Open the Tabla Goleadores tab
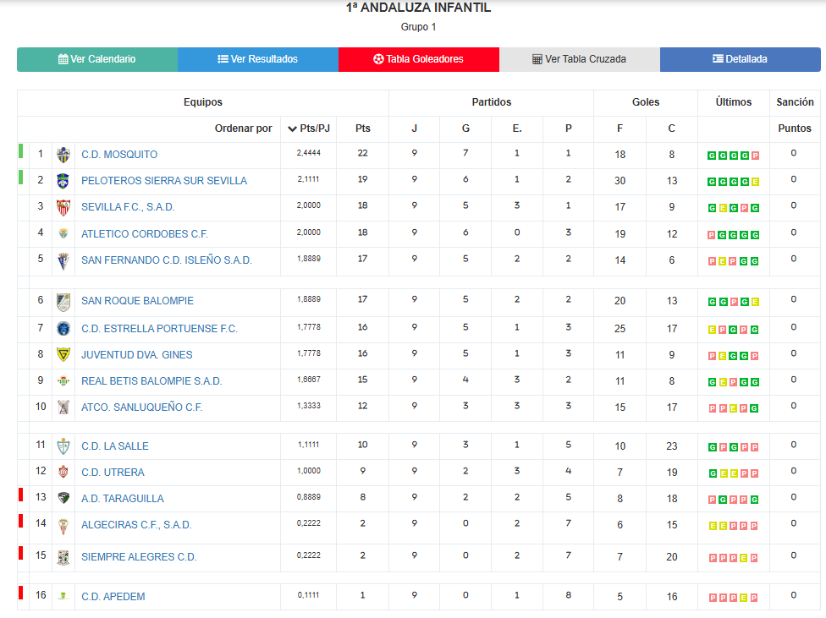Viewport: 826px width, 618px height. point(419,59)
